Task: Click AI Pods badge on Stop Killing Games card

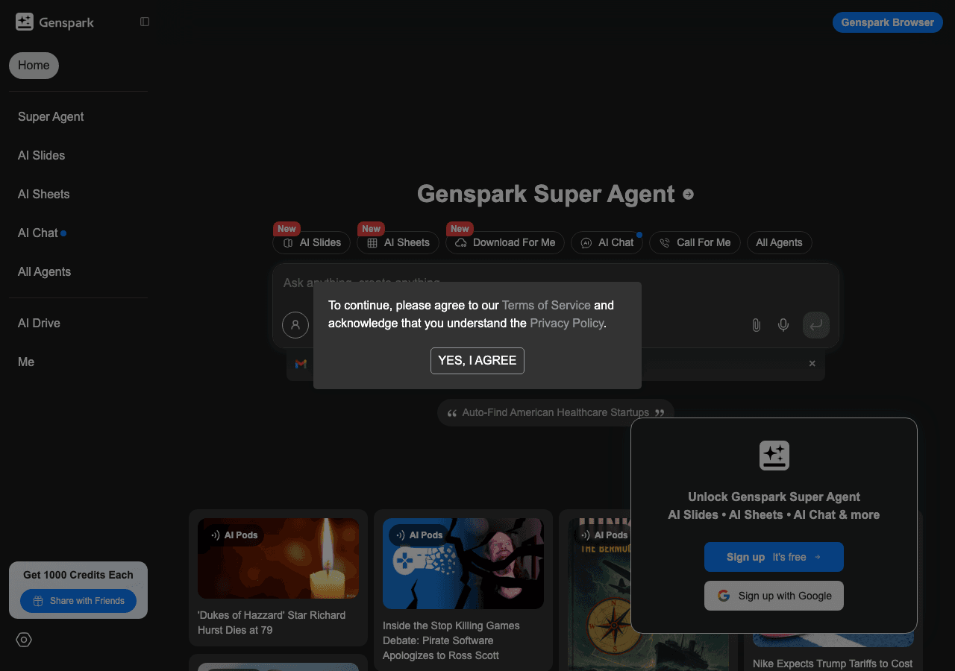Action: click(x=419, y=535)
